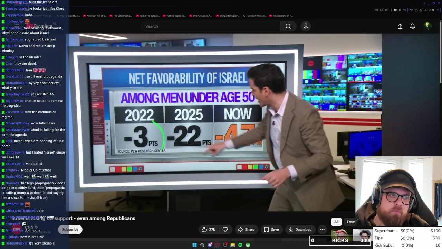Open 'ONLYUSEMEBLA...' bookmark
This screenshot has height=249, width=442.
(x=201, y=16)
